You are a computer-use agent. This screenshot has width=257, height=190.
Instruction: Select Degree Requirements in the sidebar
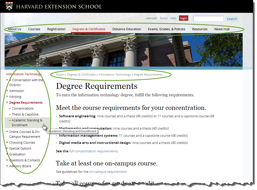(26, 103)
